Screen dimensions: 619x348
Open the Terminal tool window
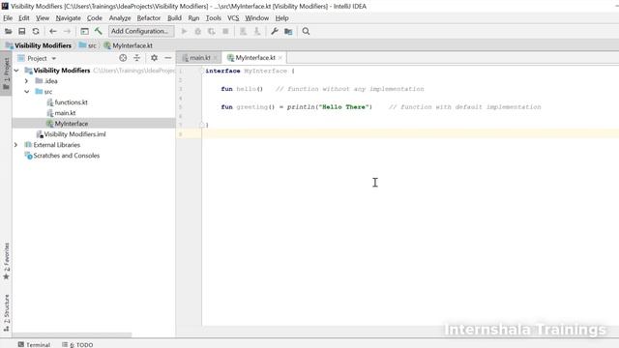pos(34,344)
